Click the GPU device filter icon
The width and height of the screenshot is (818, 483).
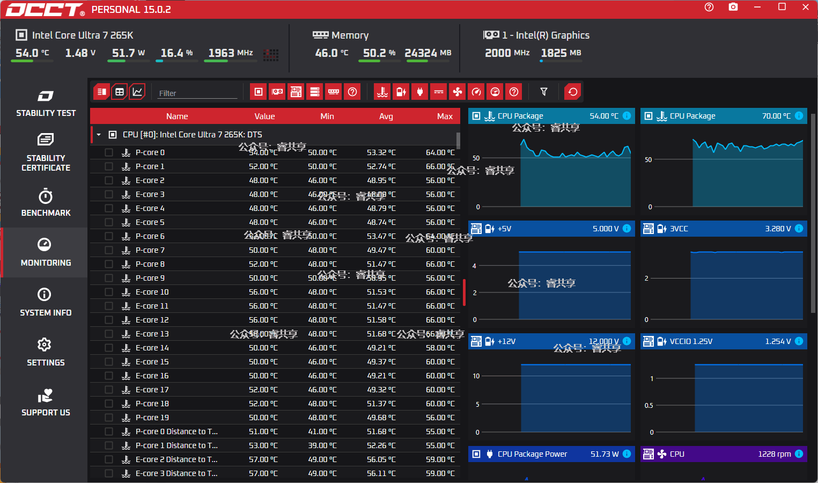point(277,92)
